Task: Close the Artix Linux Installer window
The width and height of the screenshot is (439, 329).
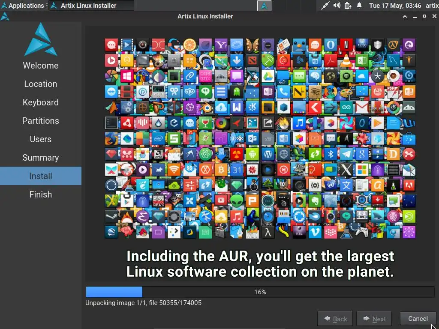Action: [435, 17]
